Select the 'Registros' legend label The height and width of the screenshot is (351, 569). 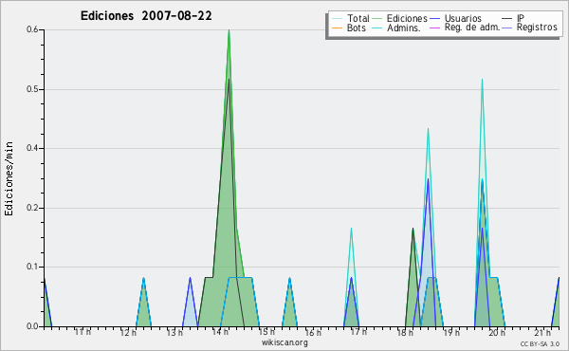point(537,28)
